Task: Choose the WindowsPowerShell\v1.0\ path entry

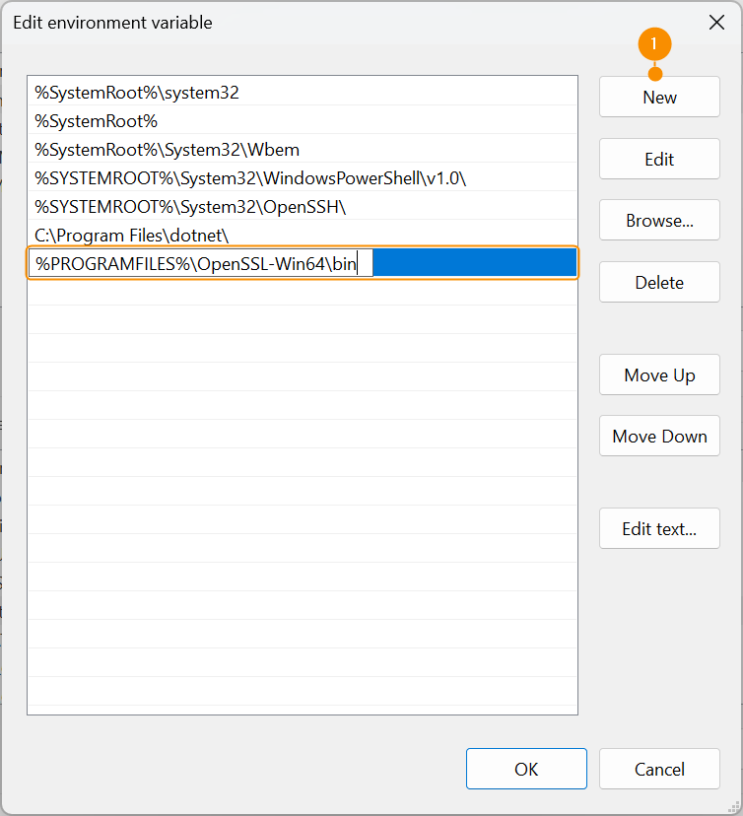Action: coord(250,178)
